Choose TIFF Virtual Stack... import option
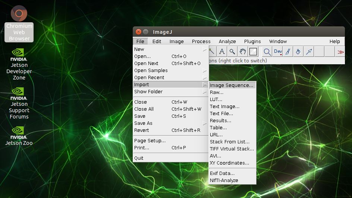352x198 pixels. pyautogui.click(x=232, y=149)
